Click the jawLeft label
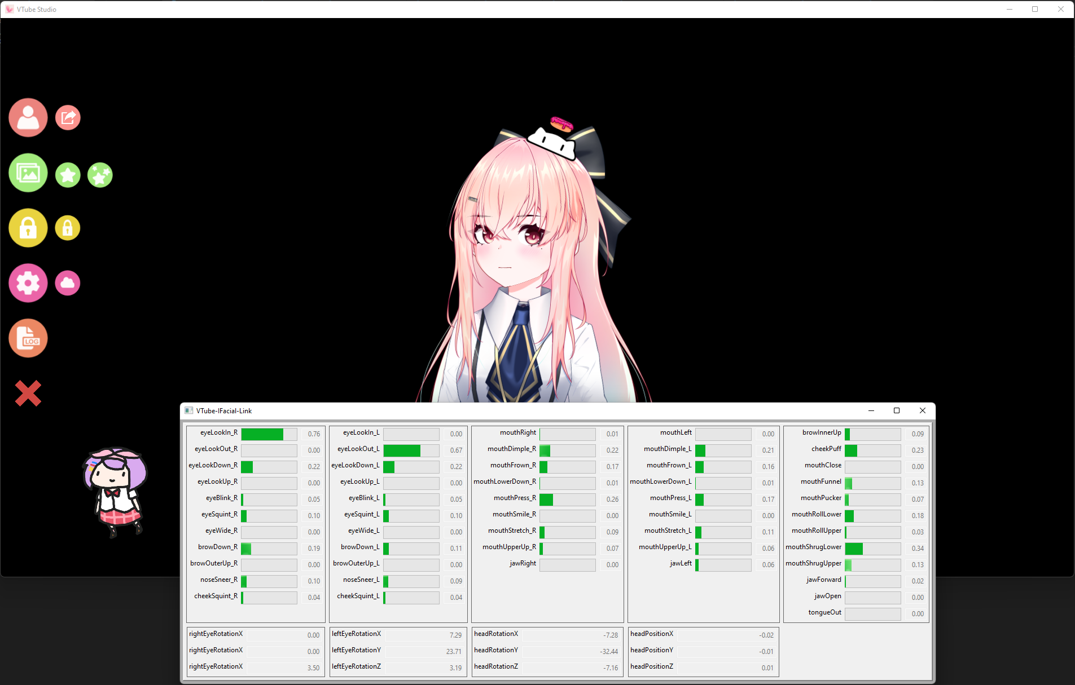This screenshot has height=685, width=1075. [x=681, y=563]
